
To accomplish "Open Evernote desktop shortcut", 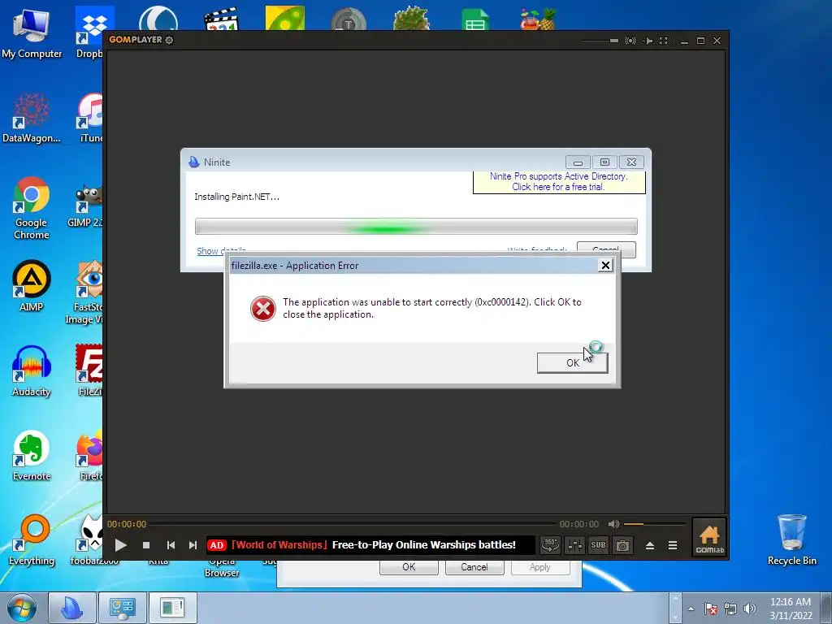I will point(32,455).
